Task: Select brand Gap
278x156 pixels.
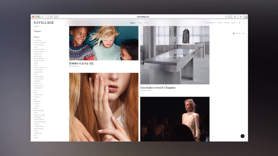Action: 35,90
